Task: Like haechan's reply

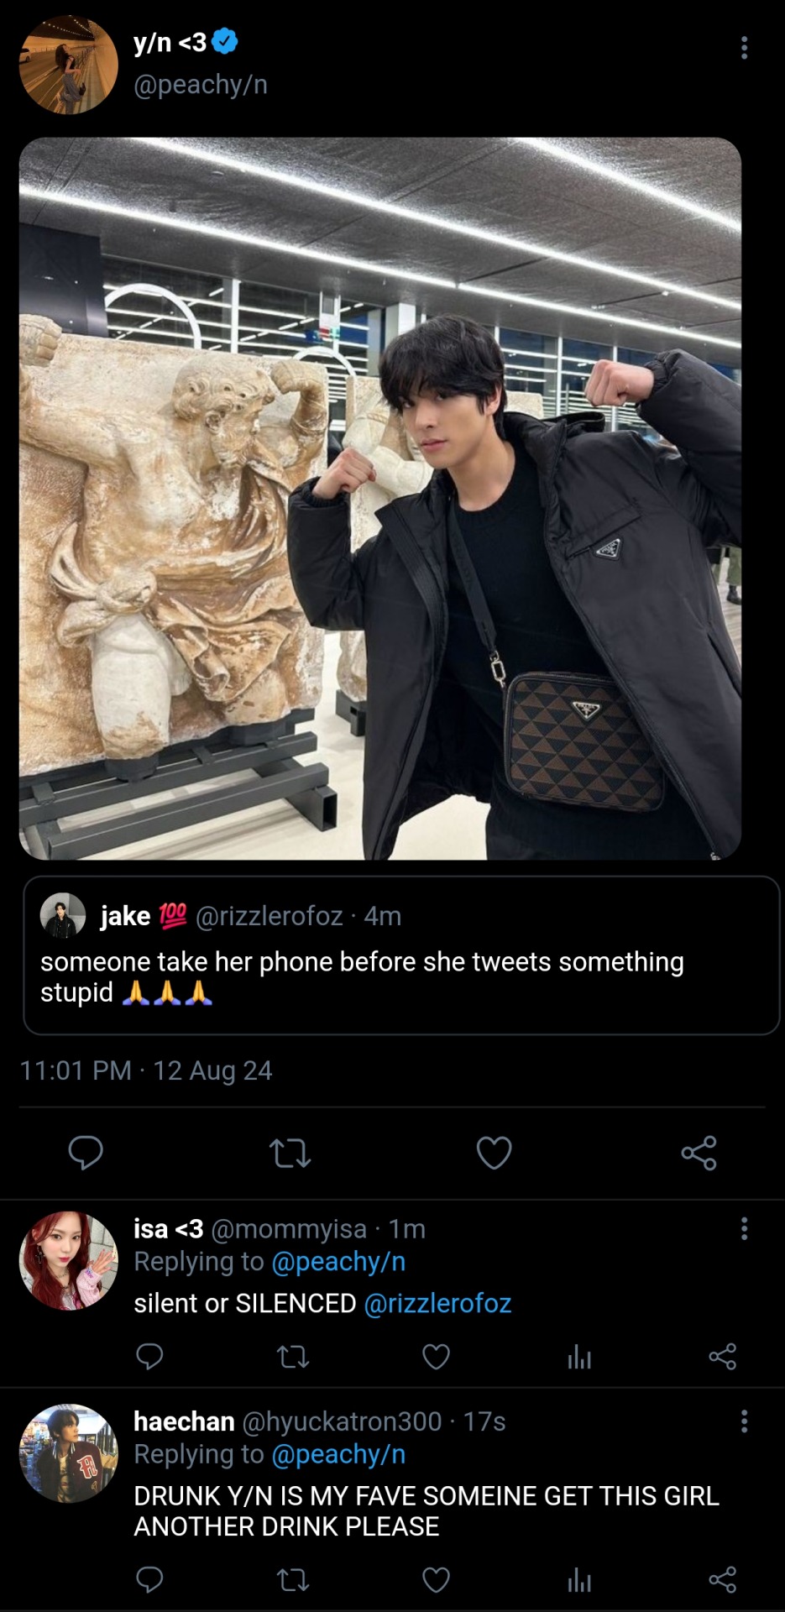Action: 436,1580
